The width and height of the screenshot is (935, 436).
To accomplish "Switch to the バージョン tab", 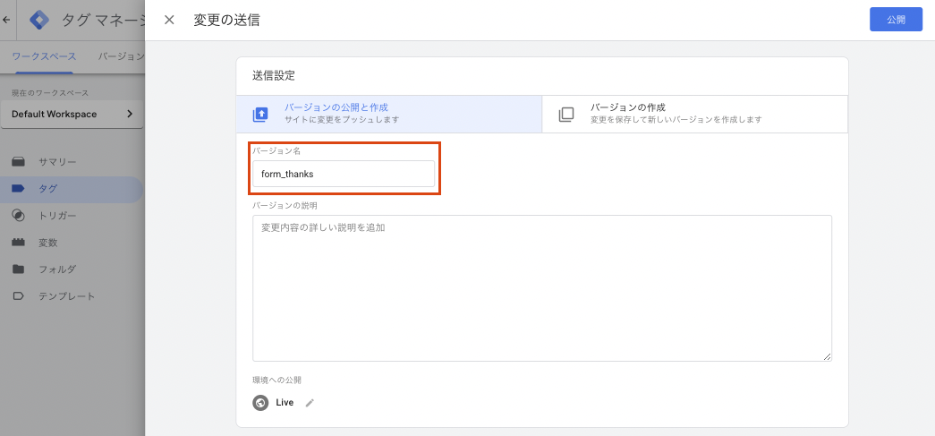I will pyautogui.click(x=121, y=56).
